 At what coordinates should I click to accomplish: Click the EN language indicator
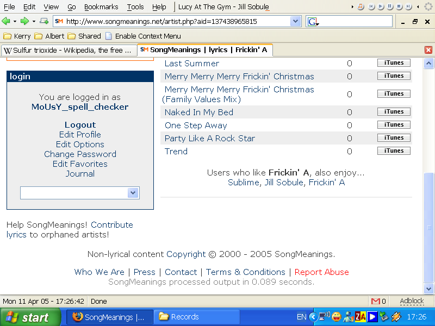point(301,317)
